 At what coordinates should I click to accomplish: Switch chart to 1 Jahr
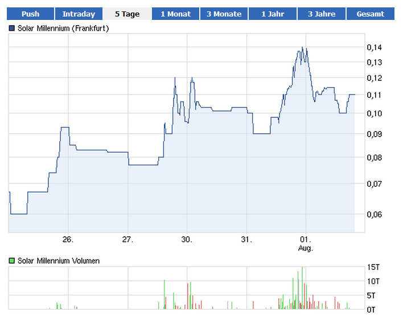click(273, 14)
